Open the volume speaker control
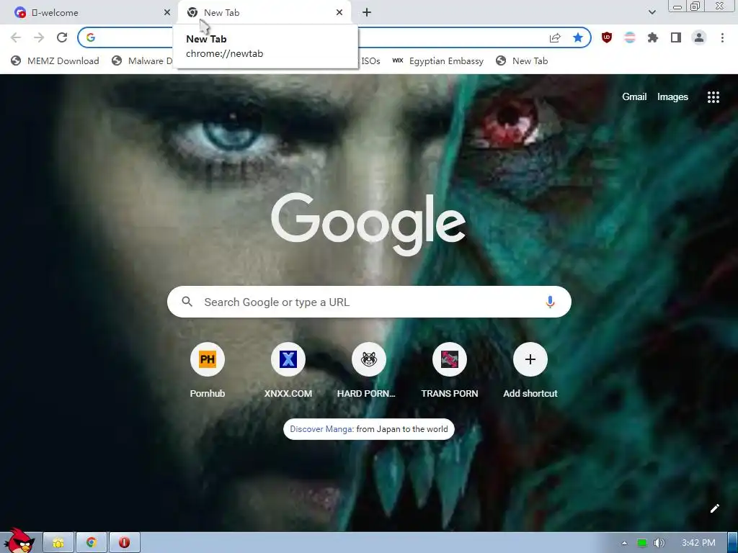Screen dimensions: 738x553 659,543
